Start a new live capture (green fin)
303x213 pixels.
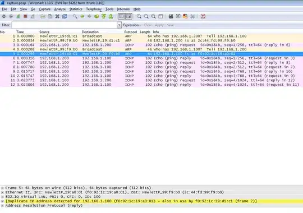18,16
